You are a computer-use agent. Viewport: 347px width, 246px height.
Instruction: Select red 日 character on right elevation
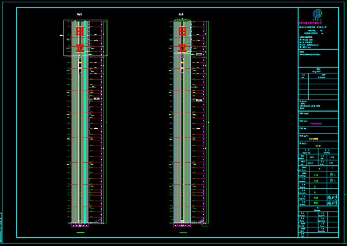[182, 31]
